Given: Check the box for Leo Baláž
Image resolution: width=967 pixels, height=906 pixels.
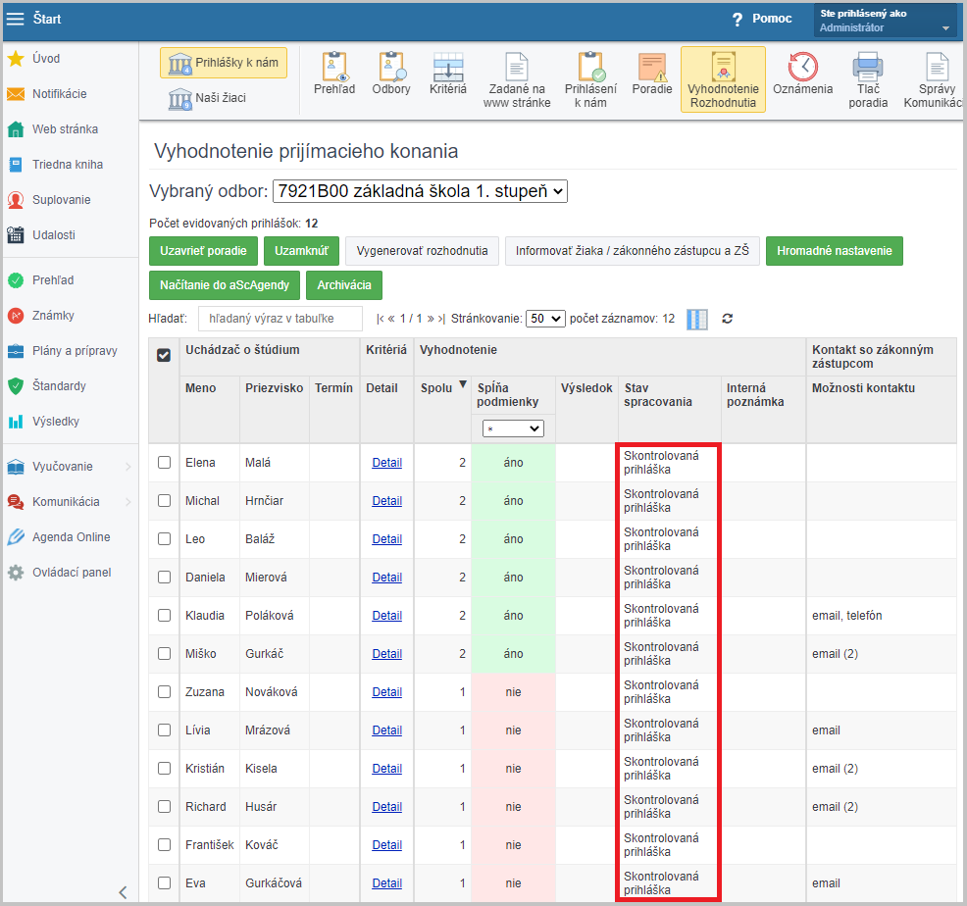Looking at the screenshot, I should coord(164,539).
